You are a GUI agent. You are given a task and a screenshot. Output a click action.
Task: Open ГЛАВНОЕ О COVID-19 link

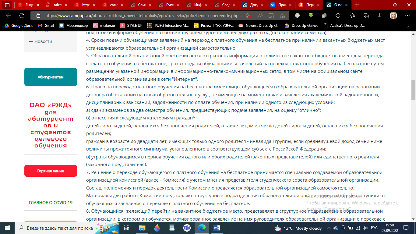(x=51, y=203)
